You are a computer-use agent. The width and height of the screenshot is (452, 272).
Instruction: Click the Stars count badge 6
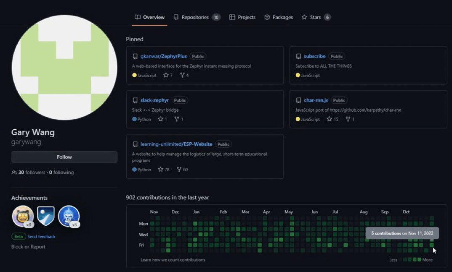pos(327,17)
